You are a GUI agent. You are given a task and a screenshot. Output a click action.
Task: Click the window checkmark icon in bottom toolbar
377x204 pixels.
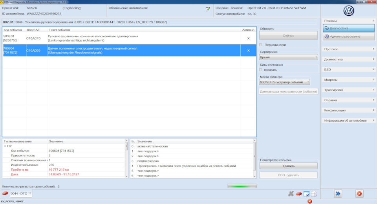pyautogui.click(x=306, y=194)
